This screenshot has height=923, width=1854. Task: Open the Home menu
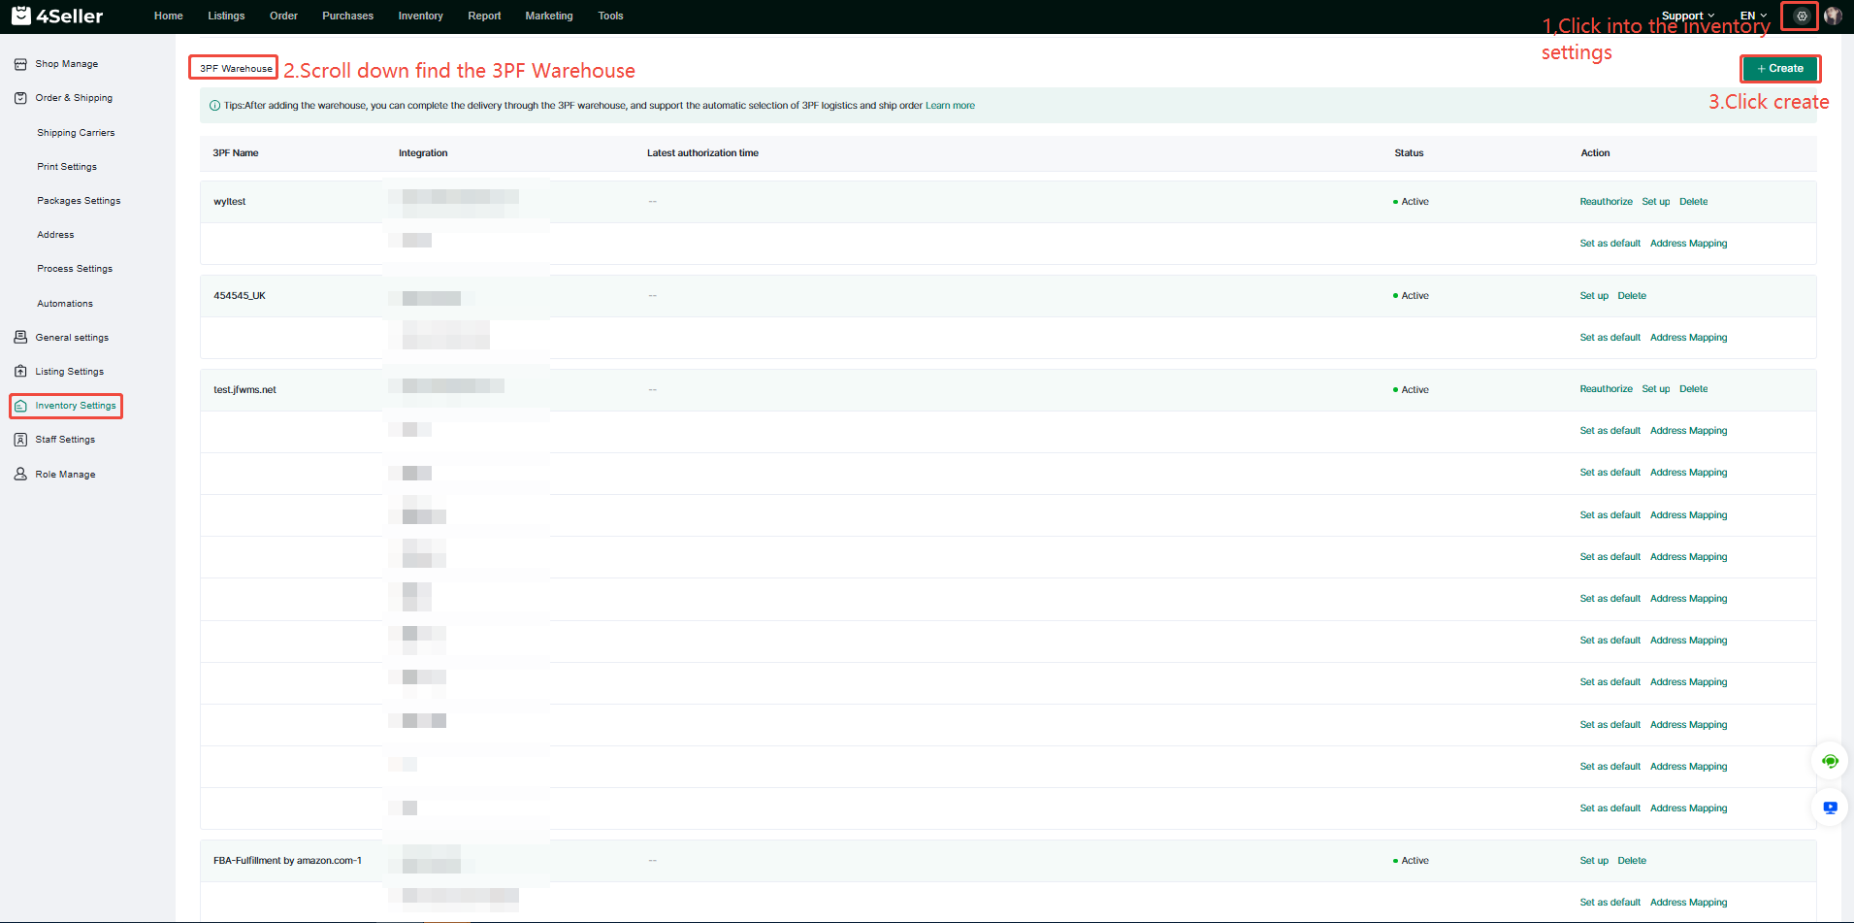point(169,16)
